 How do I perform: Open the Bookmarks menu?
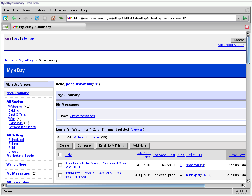pyautogui.click(x=57, y=10)
